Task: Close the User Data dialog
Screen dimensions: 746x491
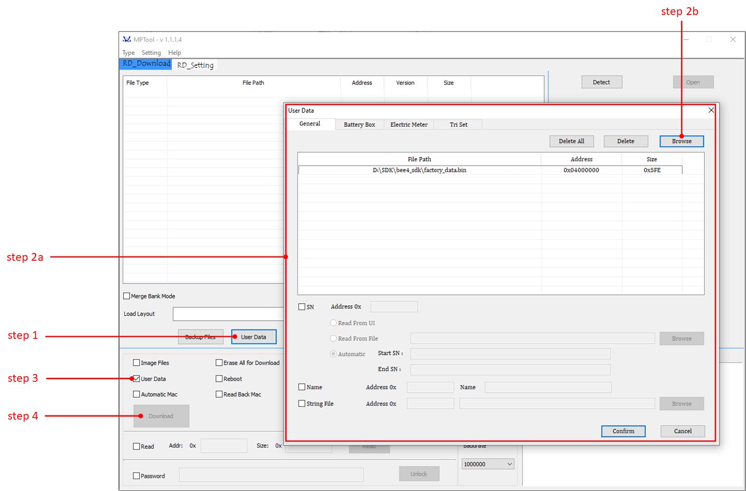Action: point(711,110)
